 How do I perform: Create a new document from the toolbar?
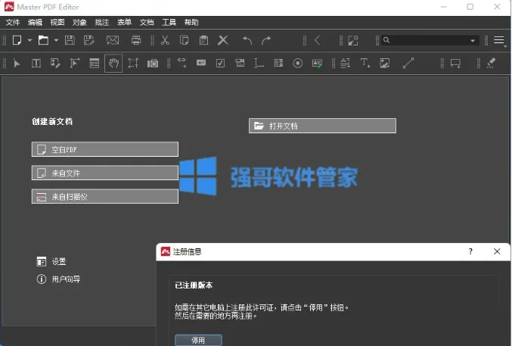click(x=17, y=40)
